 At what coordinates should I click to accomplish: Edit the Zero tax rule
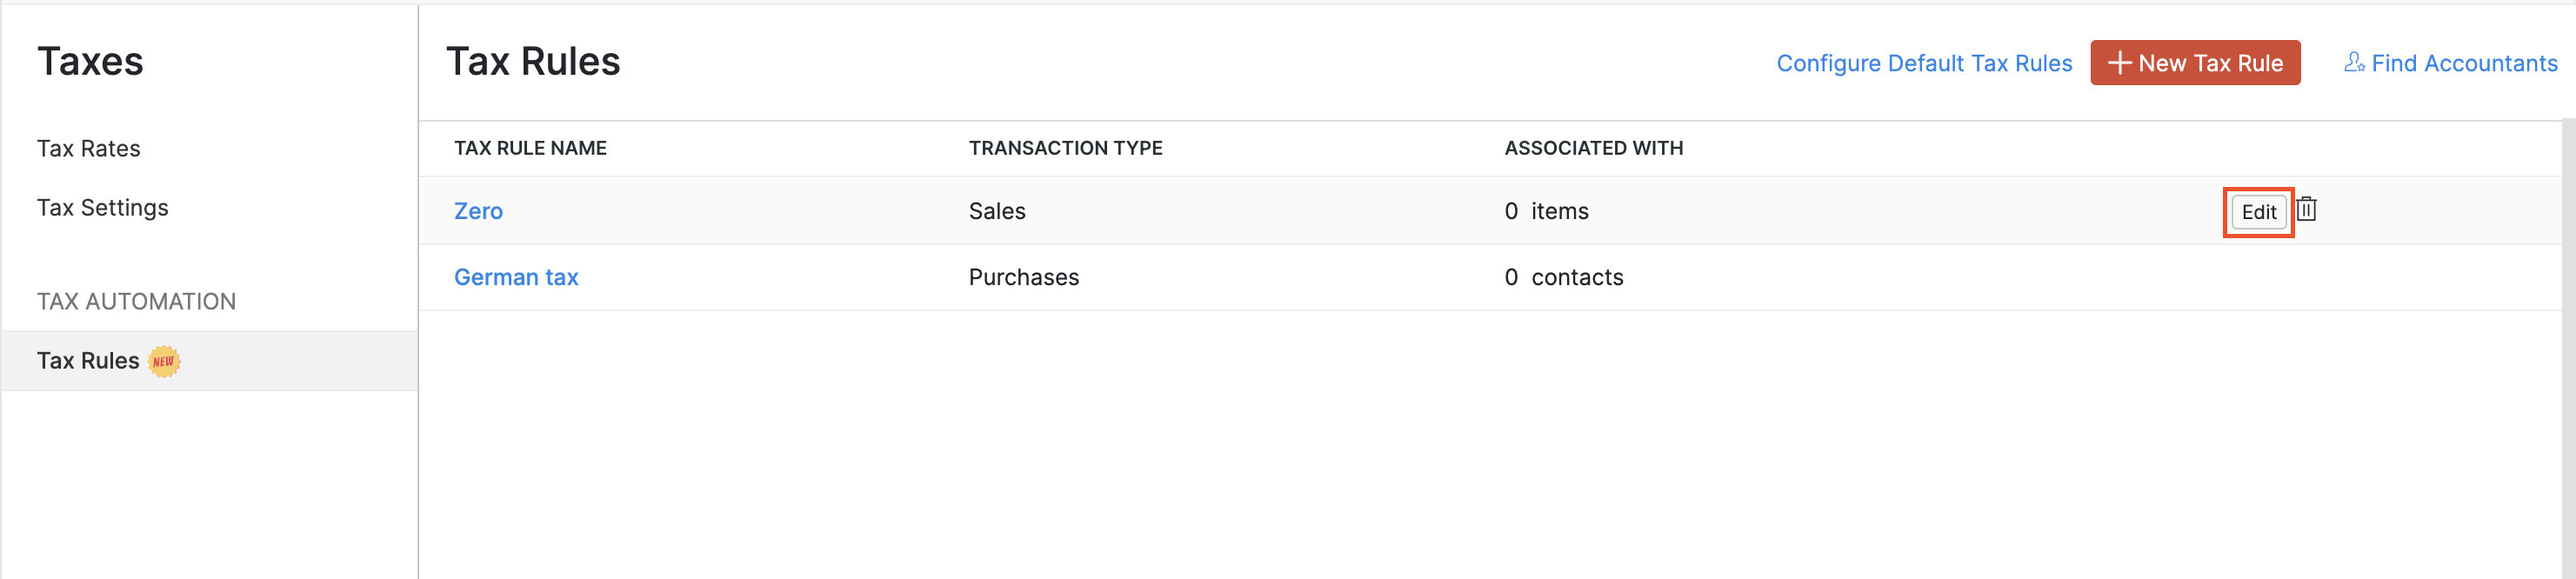click(x=2258, y=212)
